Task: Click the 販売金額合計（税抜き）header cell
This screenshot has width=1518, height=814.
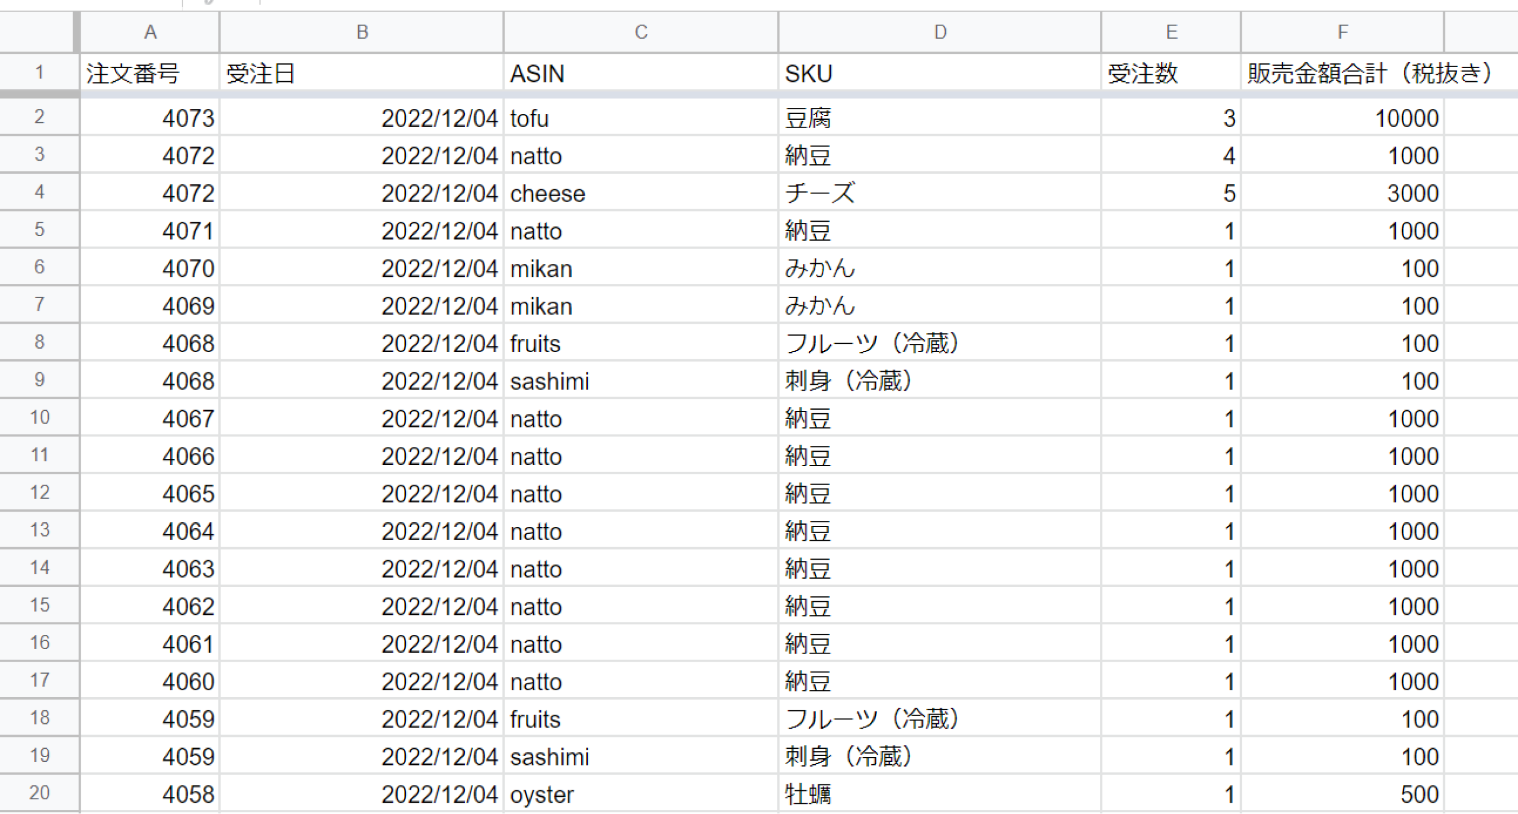Action: click(x=1342, y=74)
